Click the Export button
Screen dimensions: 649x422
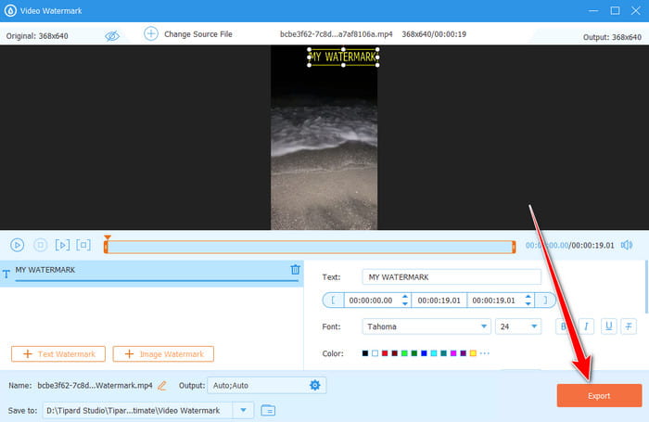coord(599,395)
